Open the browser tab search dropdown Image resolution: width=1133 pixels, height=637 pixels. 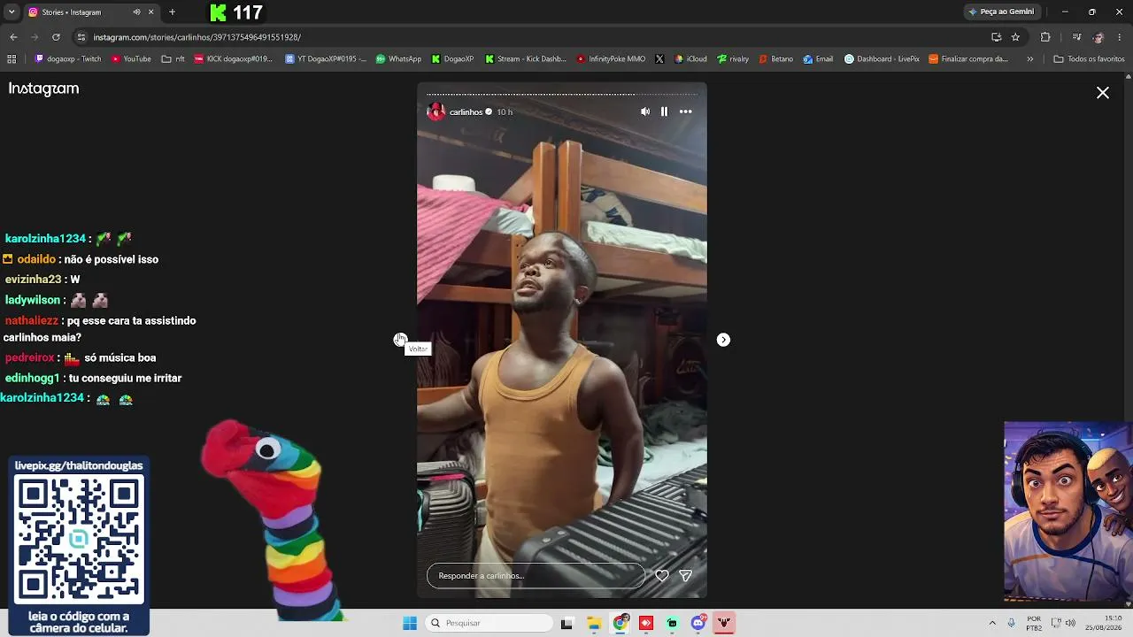click(12, 12)
